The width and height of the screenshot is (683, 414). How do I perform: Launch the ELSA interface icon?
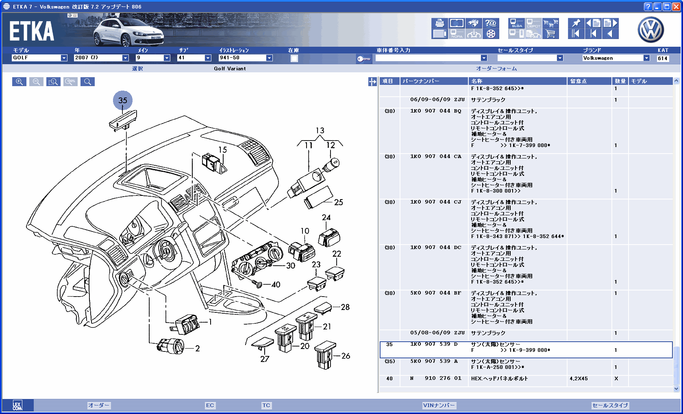516,23
